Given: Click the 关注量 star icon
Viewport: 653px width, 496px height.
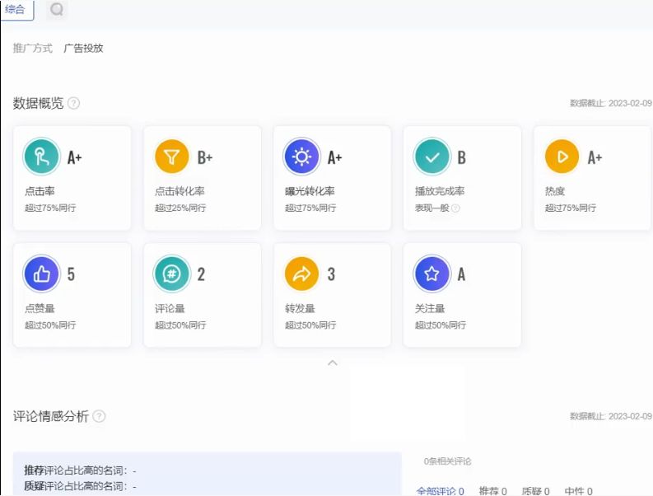Looking at the screenshot, I should (431, 274).
